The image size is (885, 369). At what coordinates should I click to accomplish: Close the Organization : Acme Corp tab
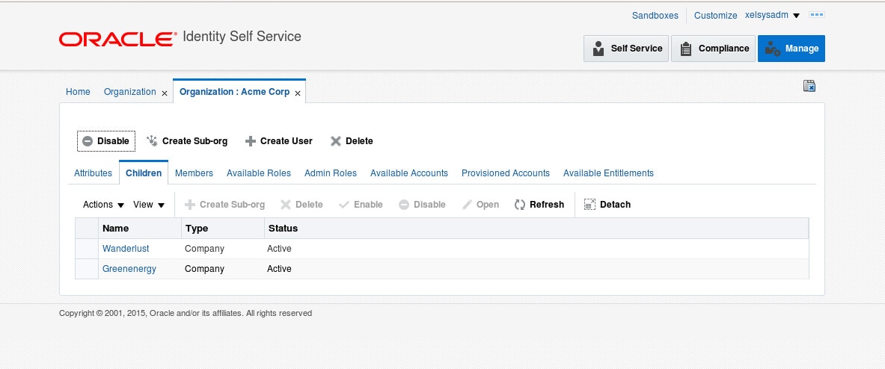point(298,93)
